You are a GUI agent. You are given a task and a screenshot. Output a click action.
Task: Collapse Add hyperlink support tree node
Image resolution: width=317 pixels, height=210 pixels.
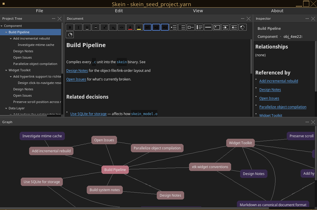(11, 77)
